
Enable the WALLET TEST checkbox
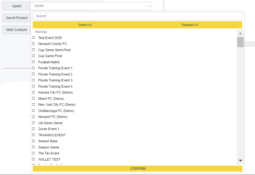pyautogui.click(x=33, y=159)
